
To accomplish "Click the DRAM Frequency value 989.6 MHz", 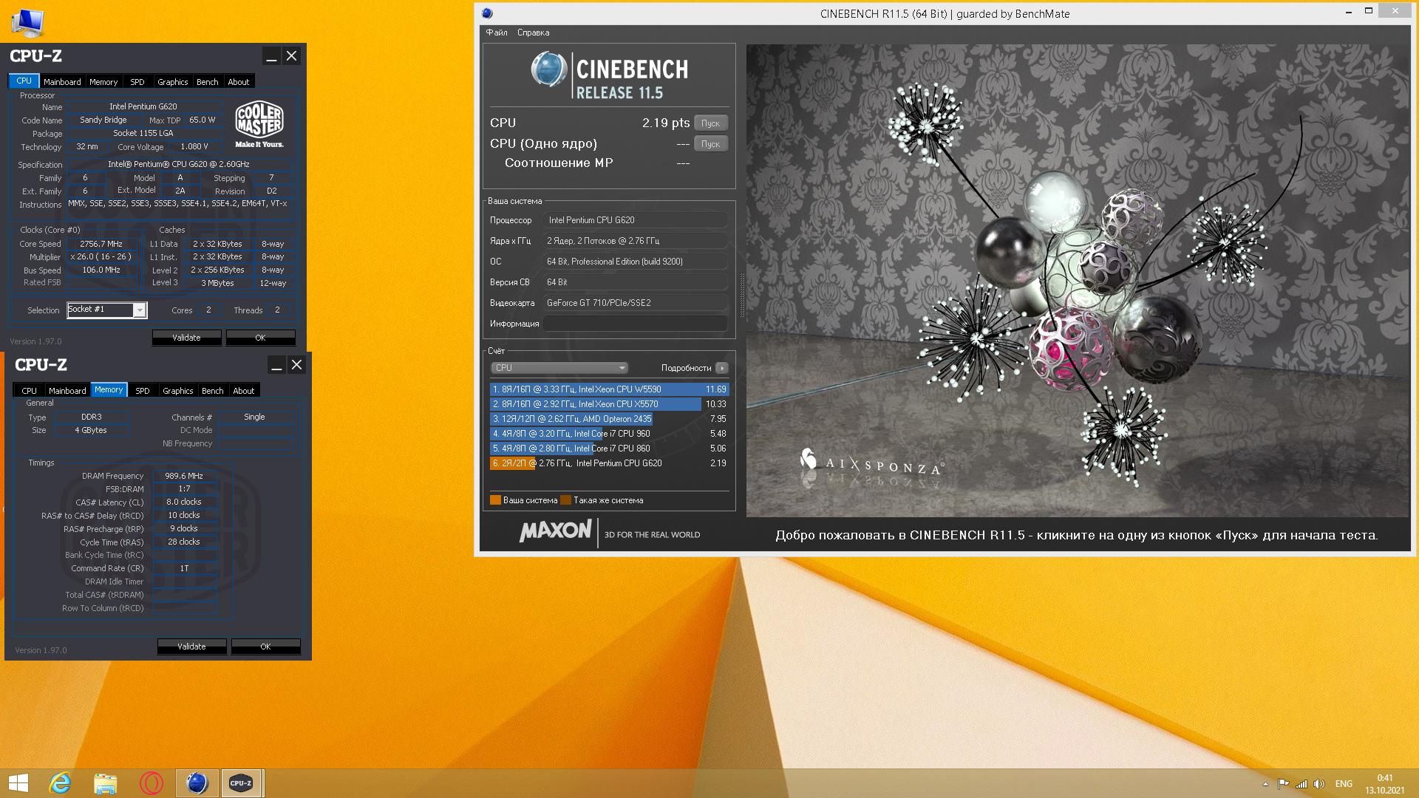I will 184,476.
